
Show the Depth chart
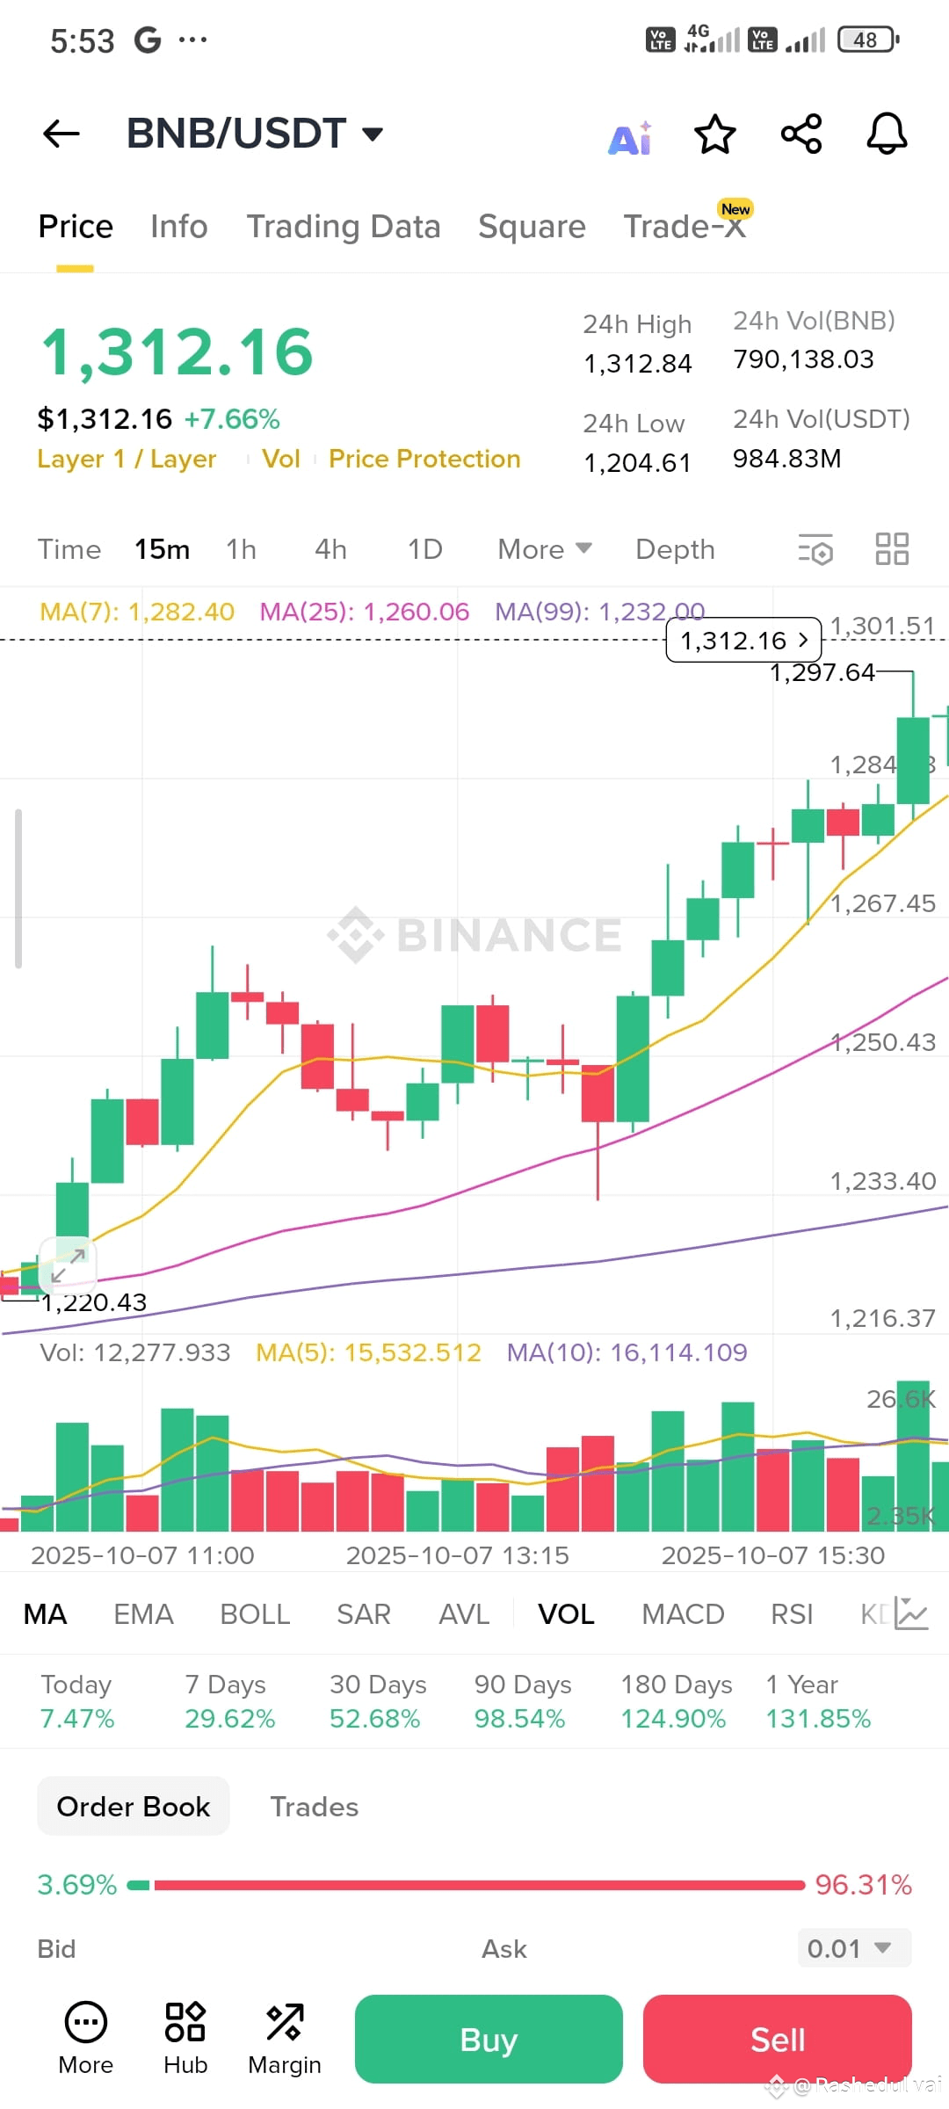pos(675,549)
